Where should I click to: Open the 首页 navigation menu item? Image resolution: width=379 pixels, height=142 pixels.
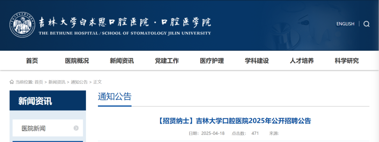32,61
